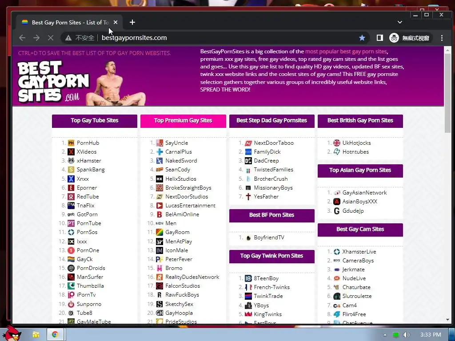Screen dimensions: 455x341
Task: Select the Best BF Porn Sites header
Action: [x=271, y=215]
